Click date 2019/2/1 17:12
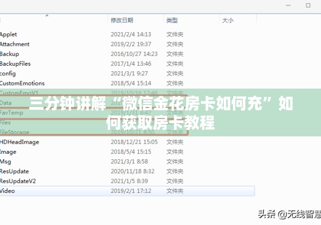This screenshot has height=225, width=321. click(x=131, y=191)
